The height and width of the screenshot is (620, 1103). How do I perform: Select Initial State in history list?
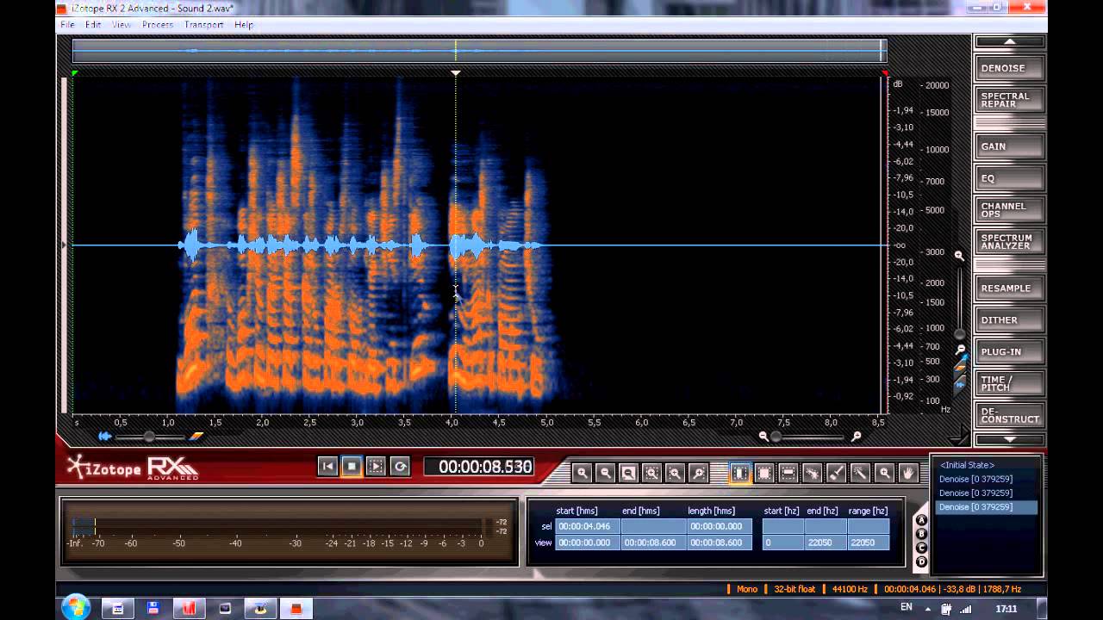click(968, 465)
